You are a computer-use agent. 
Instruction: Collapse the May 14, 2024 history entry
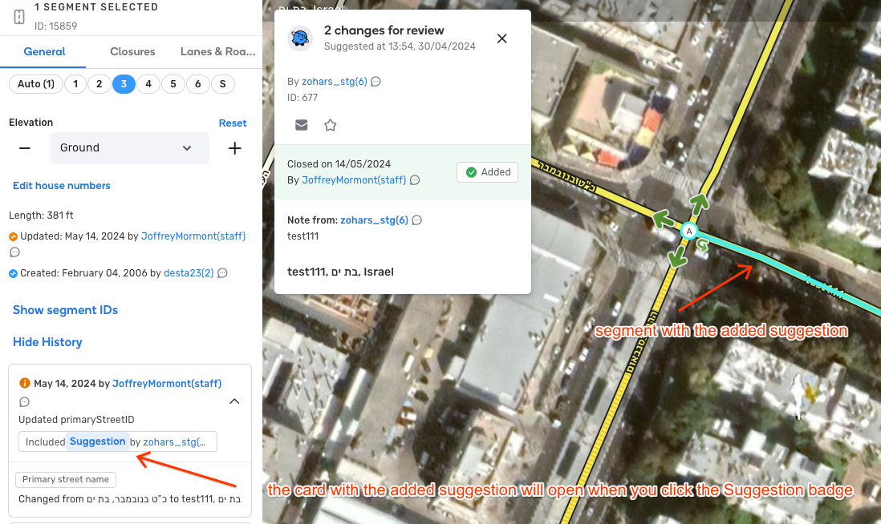(x=234, y=401)
